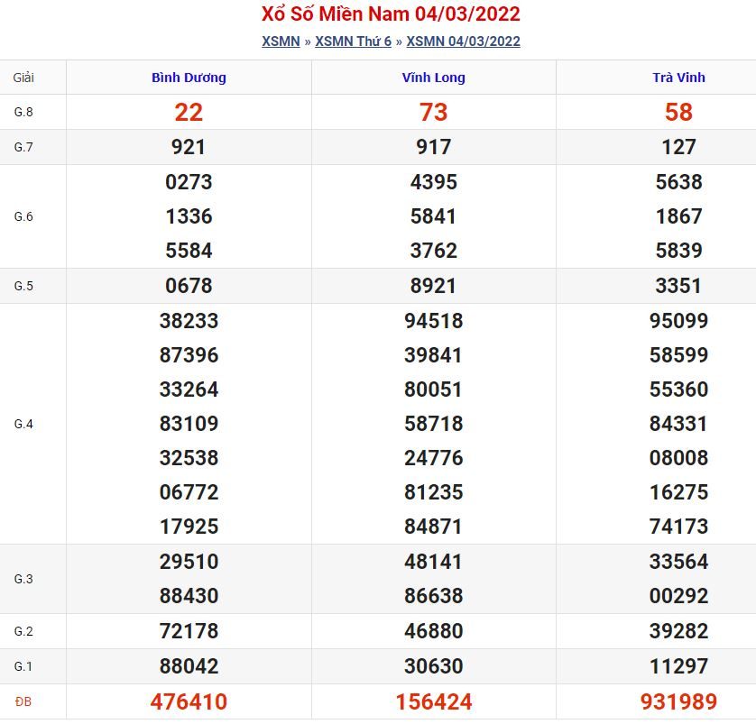756x724 pixels.
Task: Click the number 1867
Action: (x=678, y=216)
